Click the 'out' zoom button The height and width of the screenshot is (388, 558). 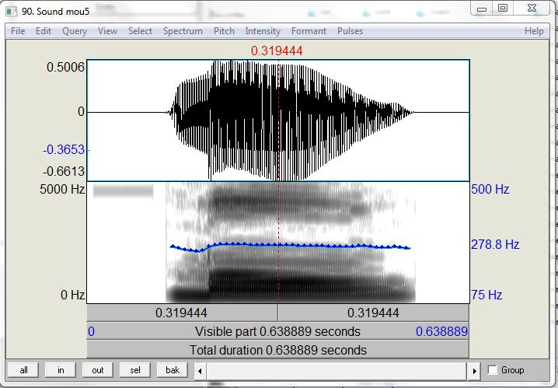[97, 370]
